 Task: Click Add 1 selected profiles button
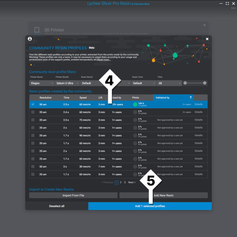click(150, 206)
